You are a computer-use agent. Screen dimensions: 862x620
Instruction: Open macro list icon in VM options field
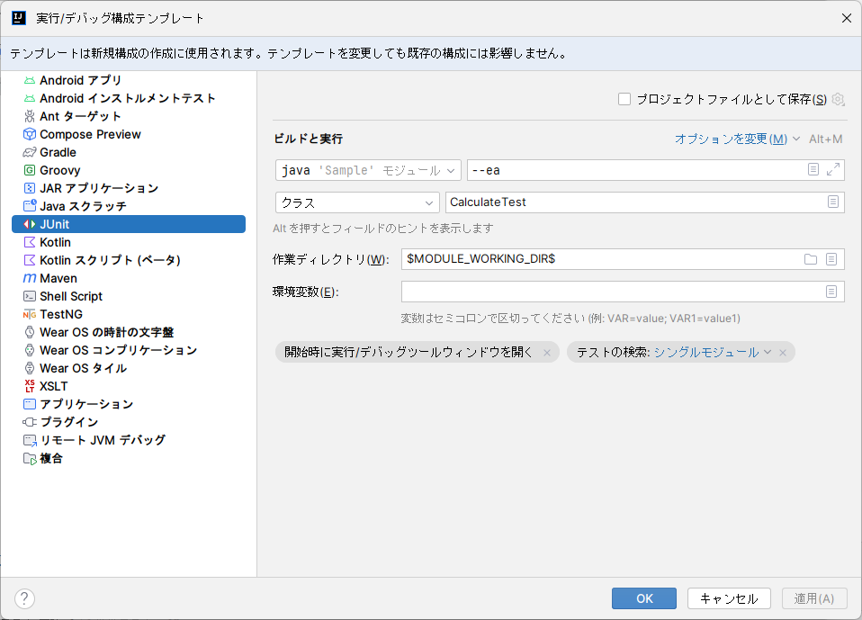pos(813,170)
